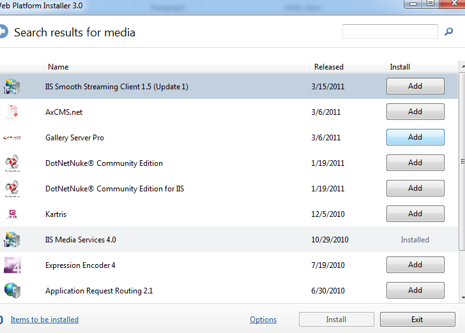Click the 10/29/2010 release date
The width and height of the screenshot is (465, 333).
coord(330,240)
